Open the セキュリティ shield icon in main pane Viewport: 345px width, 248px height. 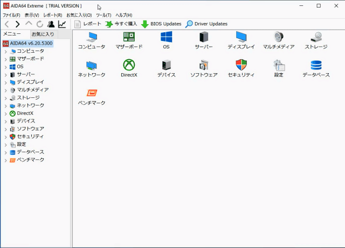(x=241, y=65)
